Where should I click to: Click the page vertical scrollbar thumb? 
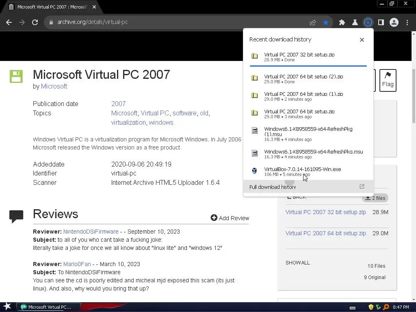point(414,95)
